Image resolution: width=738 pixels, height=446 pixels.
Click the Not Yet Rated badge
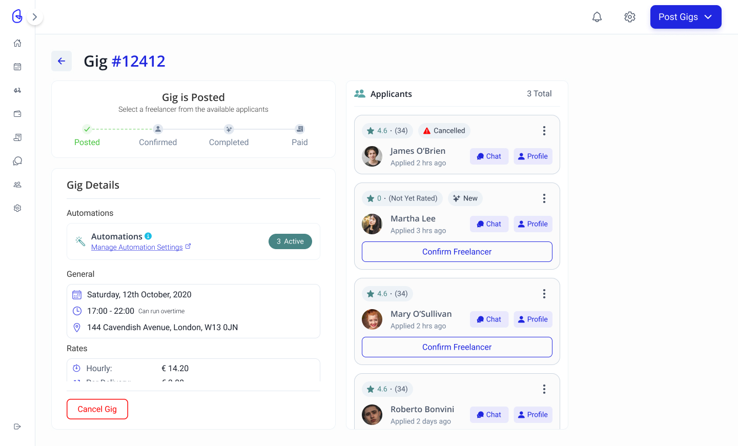coord(402,198)
